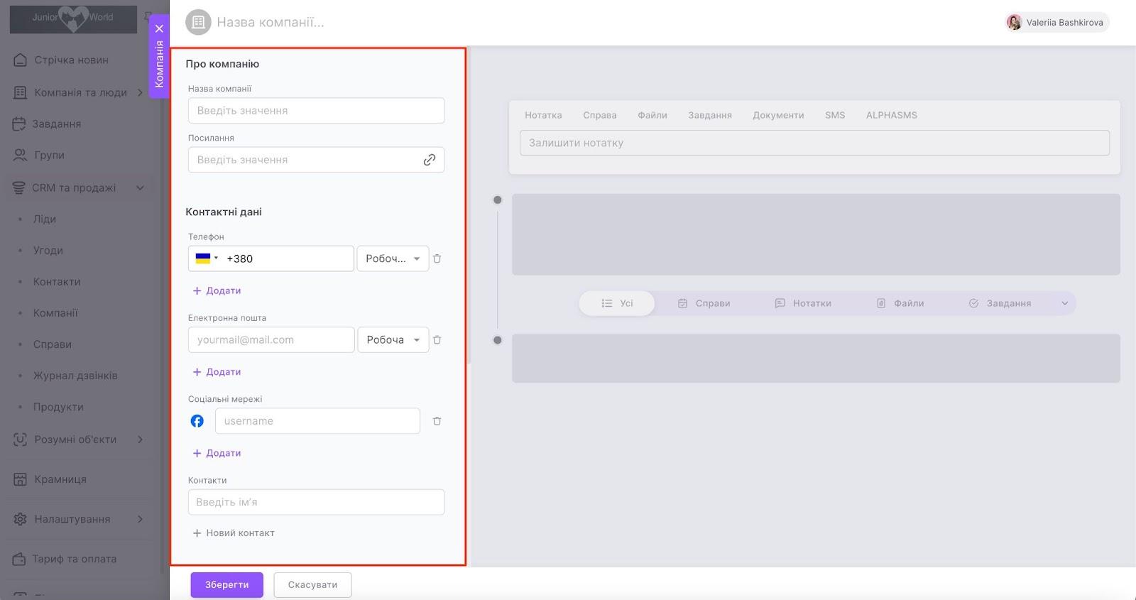Viewport: 1136px width, 600px height.
Task: Filter timeline by Нотатки
Action: point(803,304)
